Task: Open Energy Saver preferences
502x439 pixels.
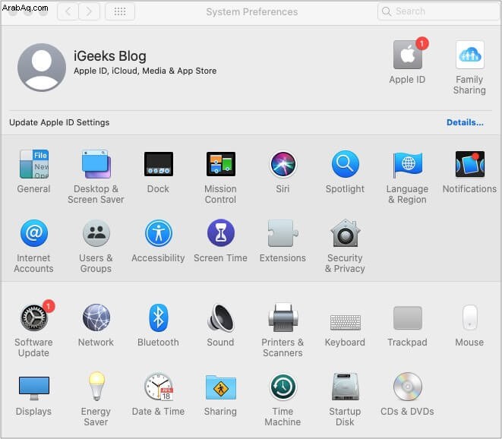Action: 96,387
